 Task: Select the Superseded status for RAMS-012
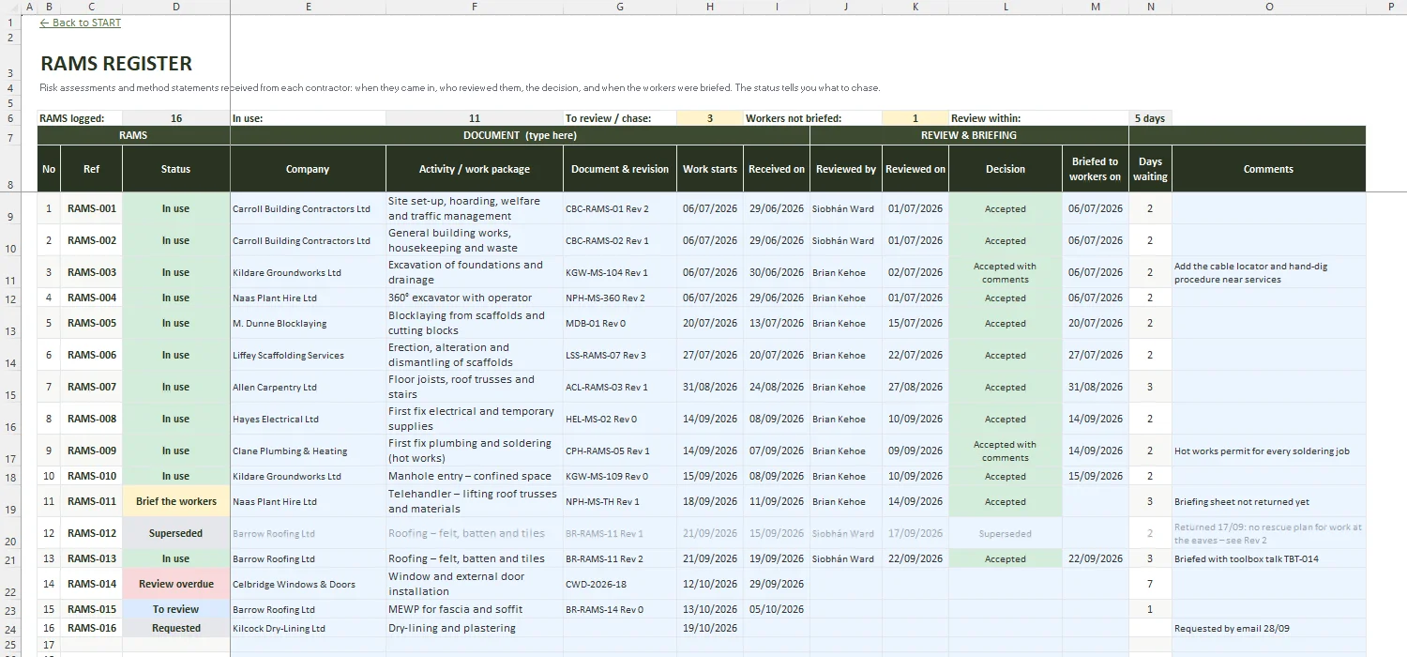(x=175, y=533)
